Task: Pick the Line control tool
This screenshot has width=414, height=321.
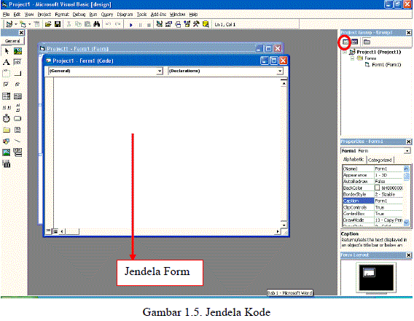Action: point(17,141)
